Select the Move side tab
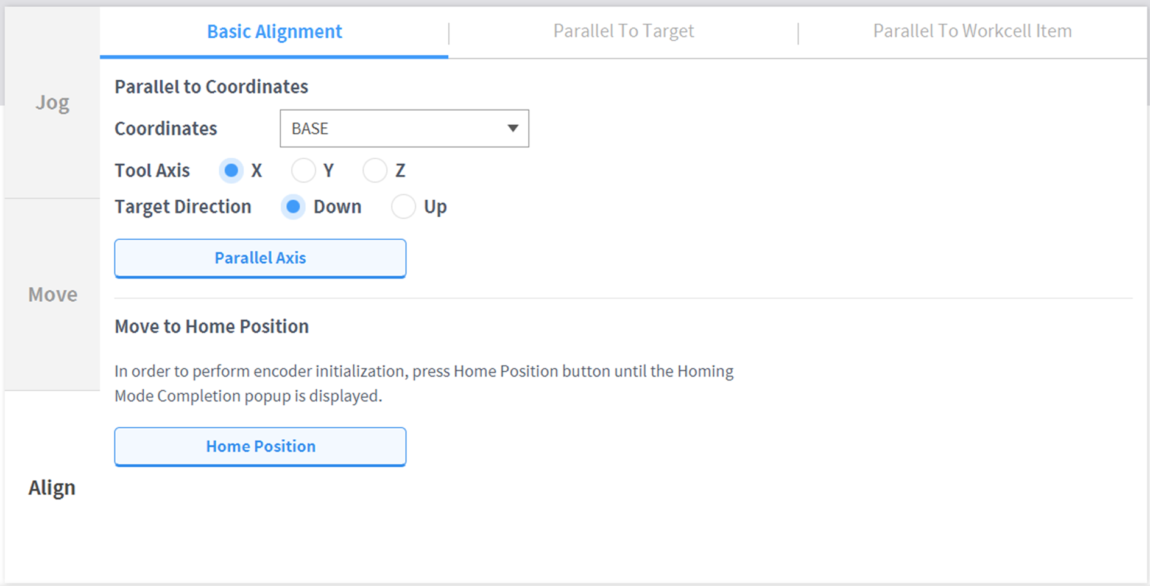This screenshot has width=1150, height=586. pos(52,295)
